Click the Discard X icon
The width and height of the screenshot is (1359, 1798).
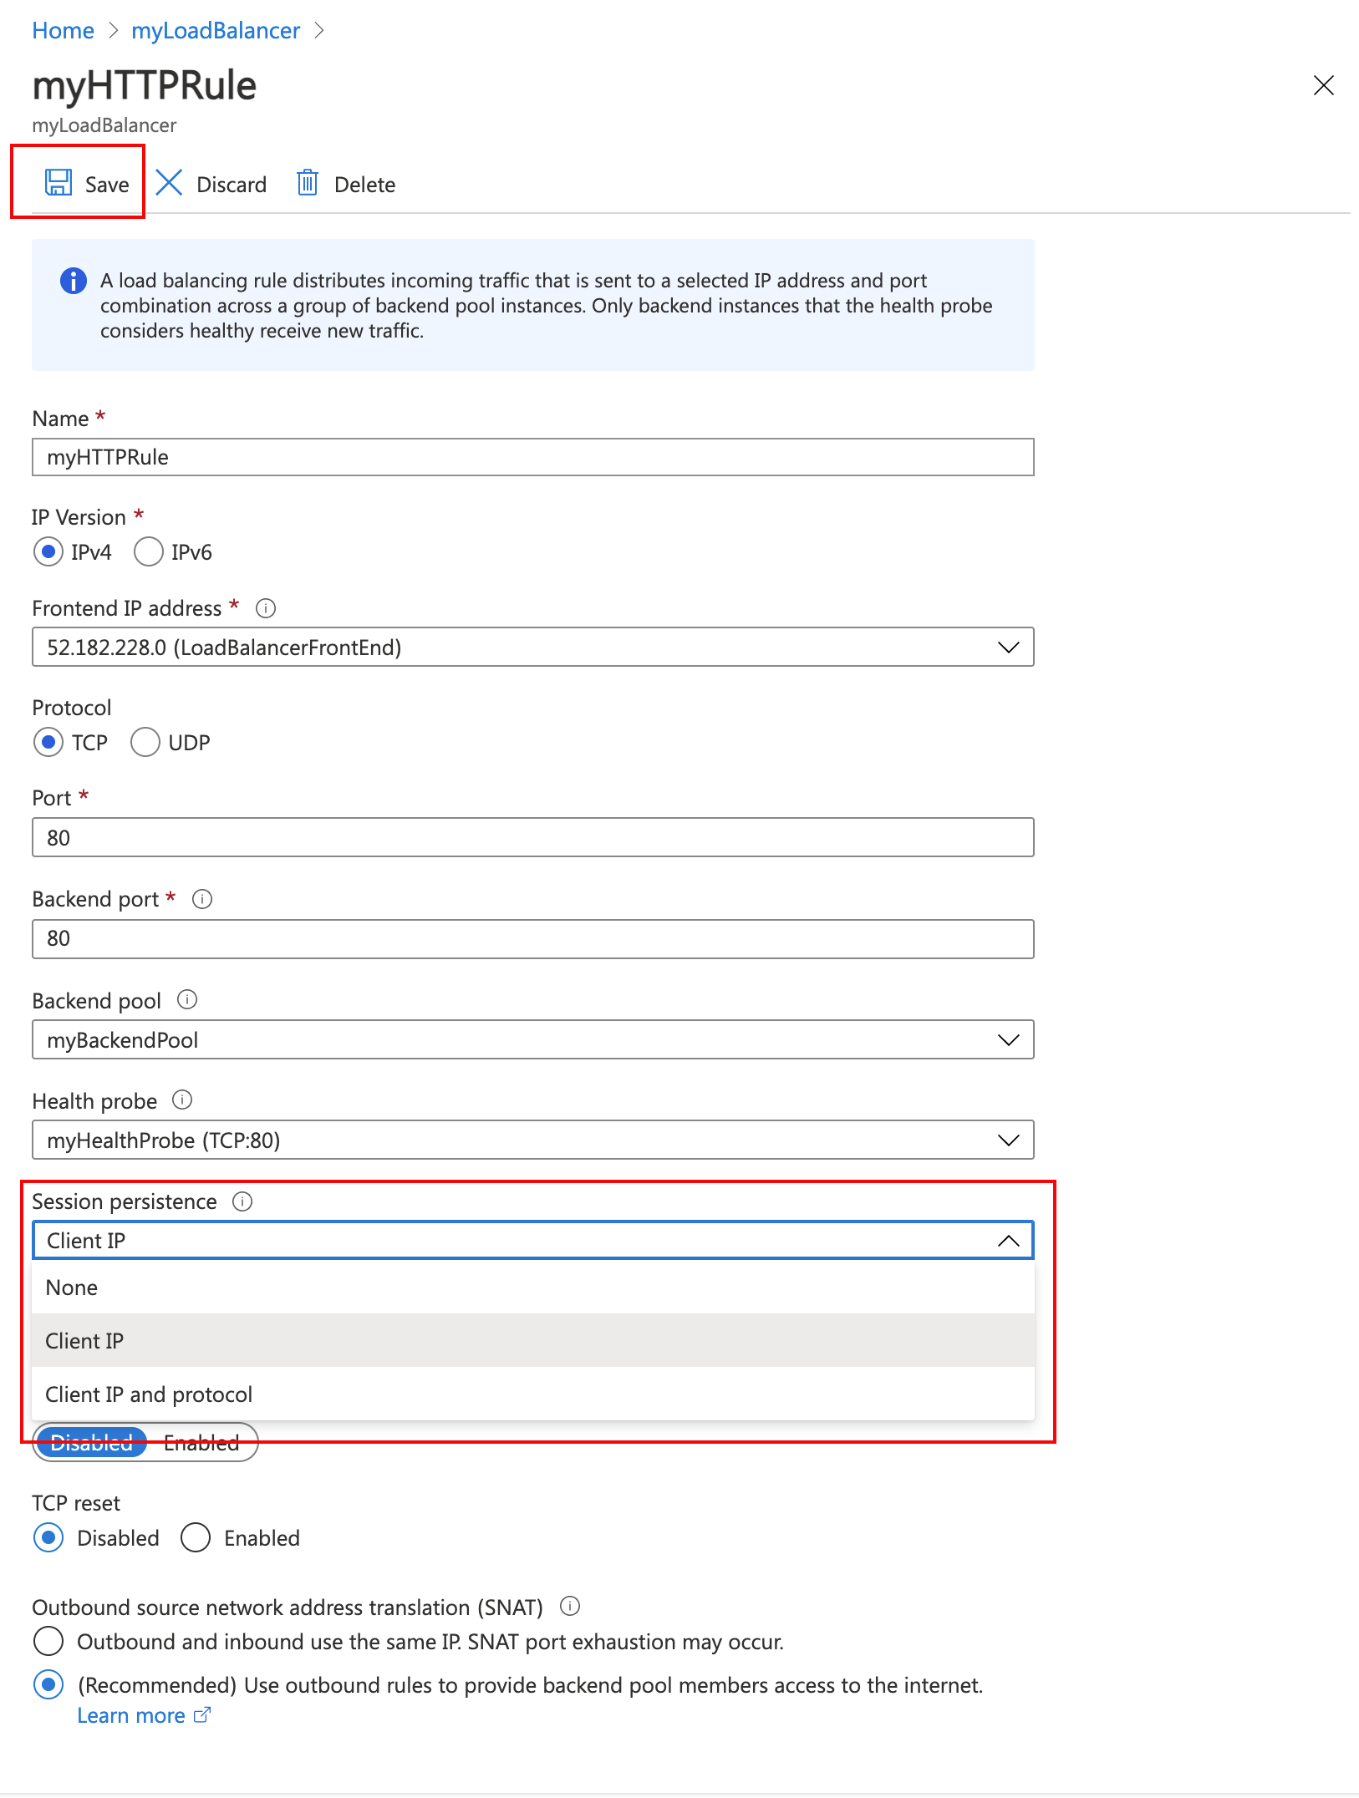click(169, 183)
